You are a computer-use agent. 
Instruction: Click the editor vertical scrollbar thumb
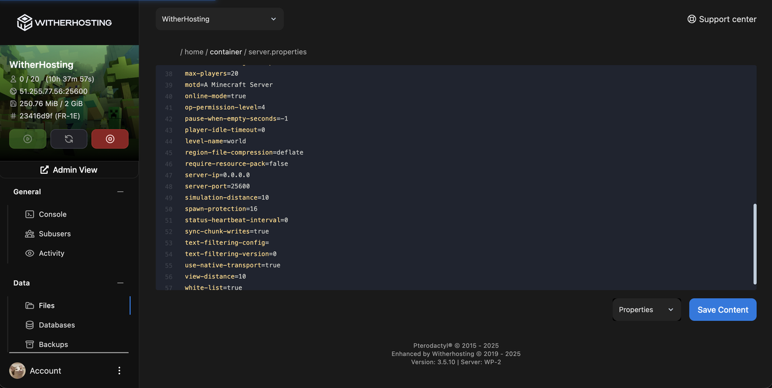click(755, 244)
